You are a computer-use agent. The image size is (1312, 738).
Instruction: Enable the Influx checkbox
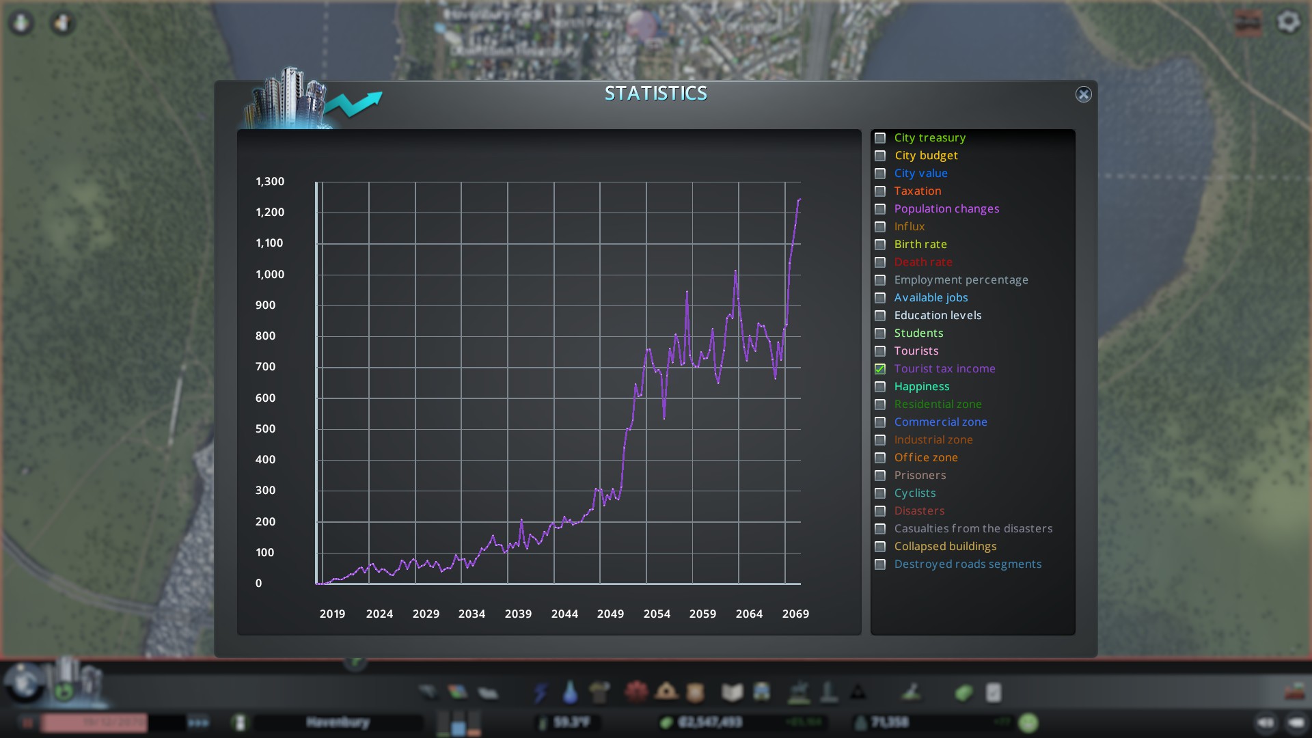point(880,227)
